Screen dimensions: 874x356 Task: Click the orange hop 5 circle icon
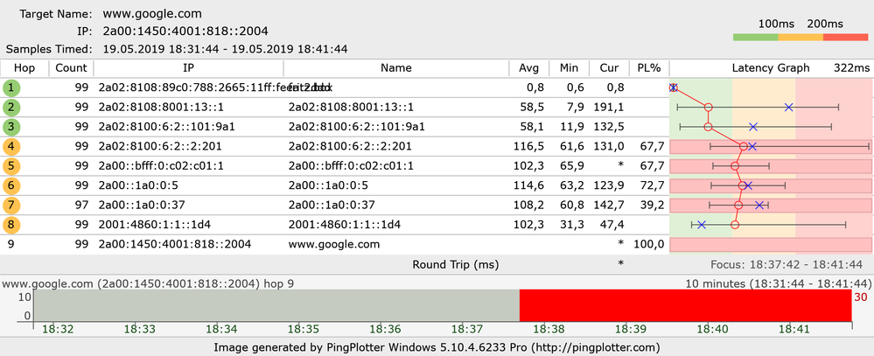click(10, 166)
